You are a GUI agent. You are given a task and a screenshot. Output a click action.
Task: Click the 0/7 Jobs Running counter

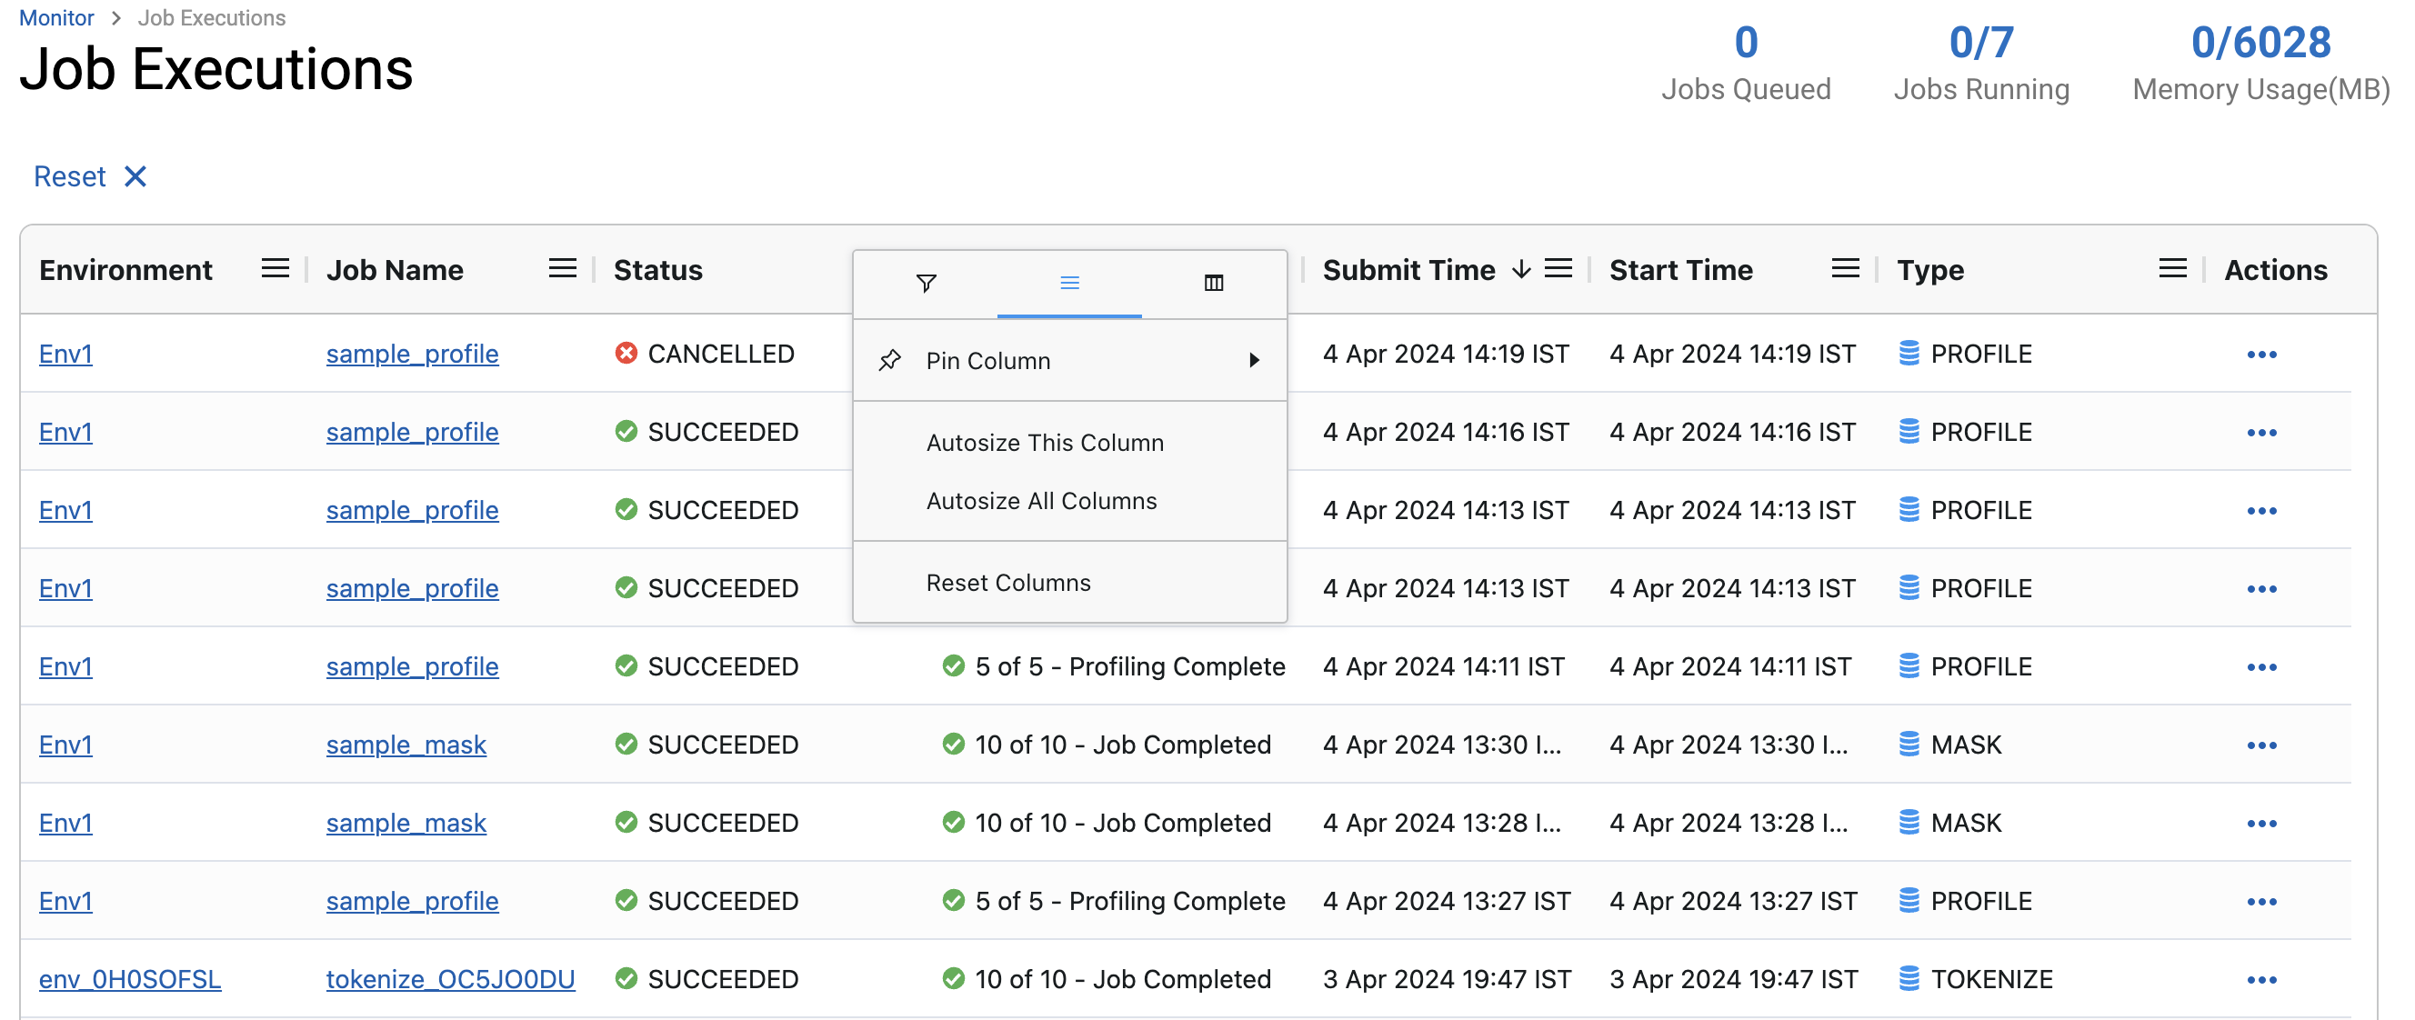tap(1981, 42)
